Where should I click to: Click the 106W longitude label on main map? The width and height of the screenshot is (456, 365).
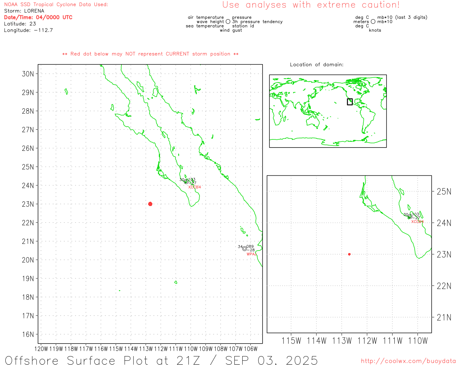pyautogui.click(x=250, y=349)
